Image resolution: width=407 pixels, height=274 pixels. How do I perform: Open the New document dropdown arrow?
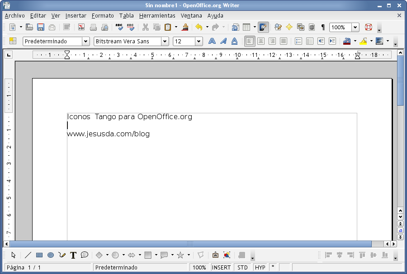tap(21, 27)
